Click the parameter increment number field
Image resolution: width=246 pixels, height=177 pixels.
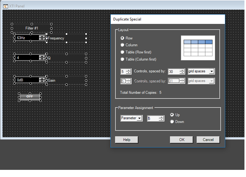click(153, 118)
